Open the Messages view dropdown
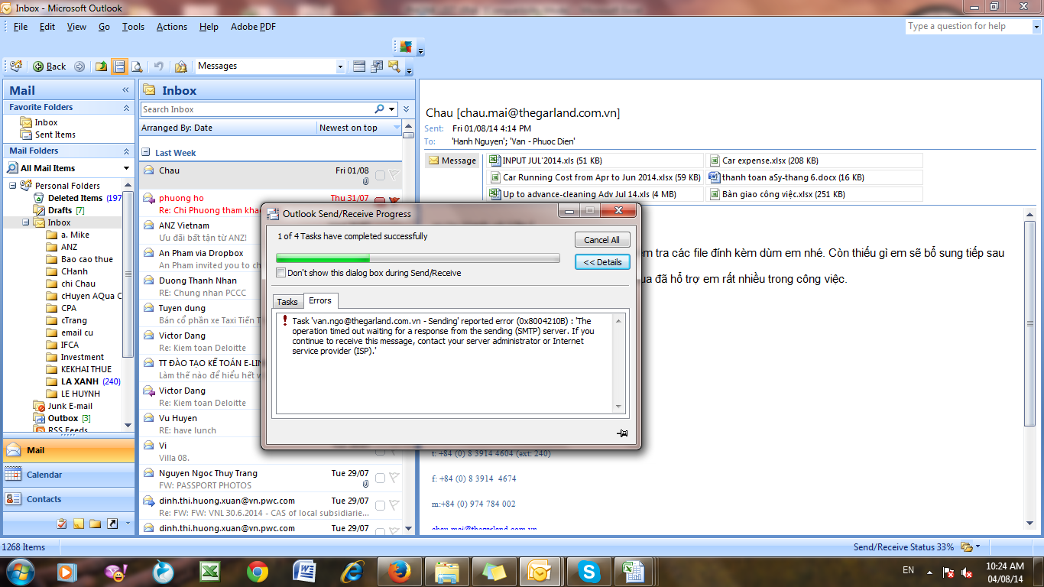Screen dimensions: 1044x587 click(x=340, y=66)
